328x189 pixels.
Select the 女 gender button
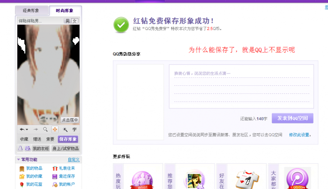click(75, 21)
